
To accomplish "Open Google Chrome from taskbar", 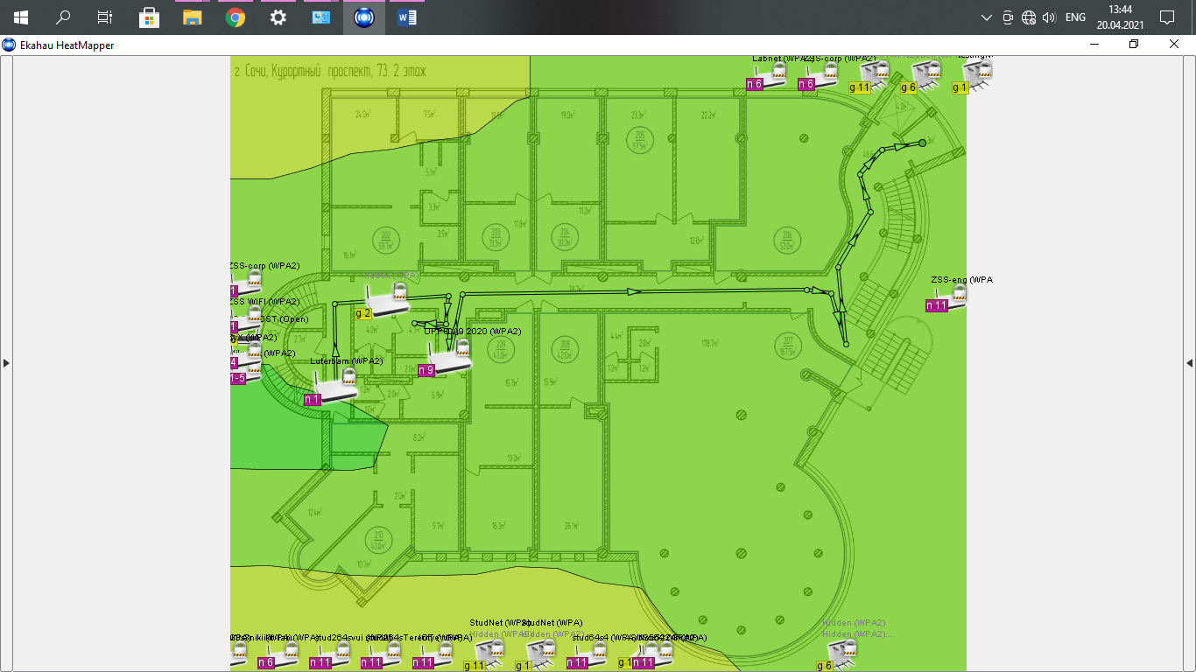I will [235, 17].
